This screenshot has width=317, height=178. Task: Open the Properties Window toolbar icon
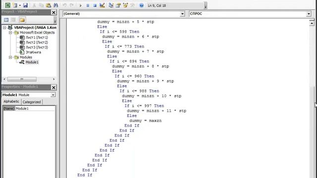(x=118, y=5)
